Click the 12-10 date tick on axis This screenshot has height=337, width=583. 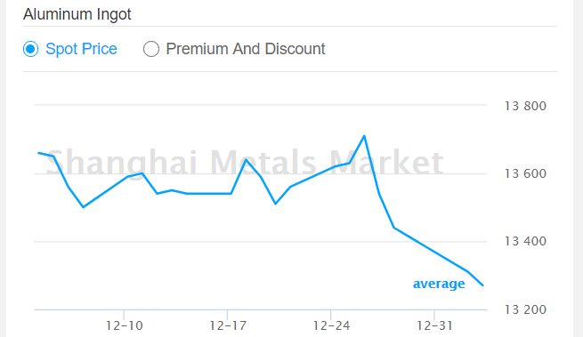click(x=125, y=325)
